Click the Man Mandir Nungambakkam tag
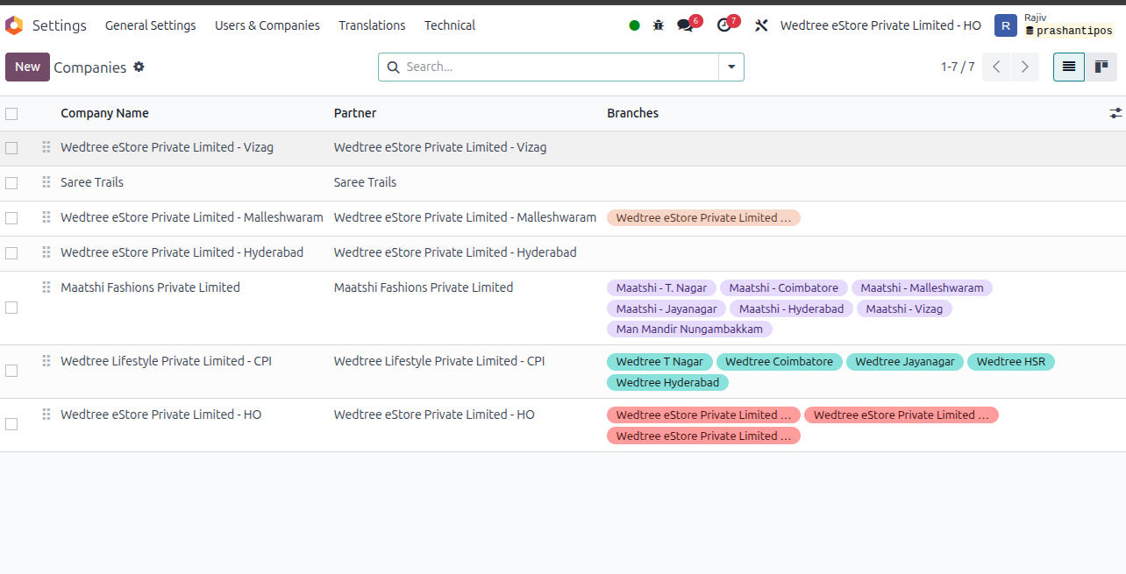 click(690, 330)
